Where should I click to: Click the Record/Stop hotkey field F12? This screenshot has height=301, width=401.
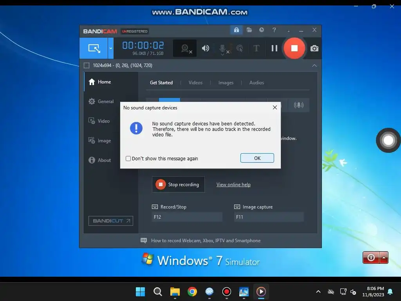(187, 217)
